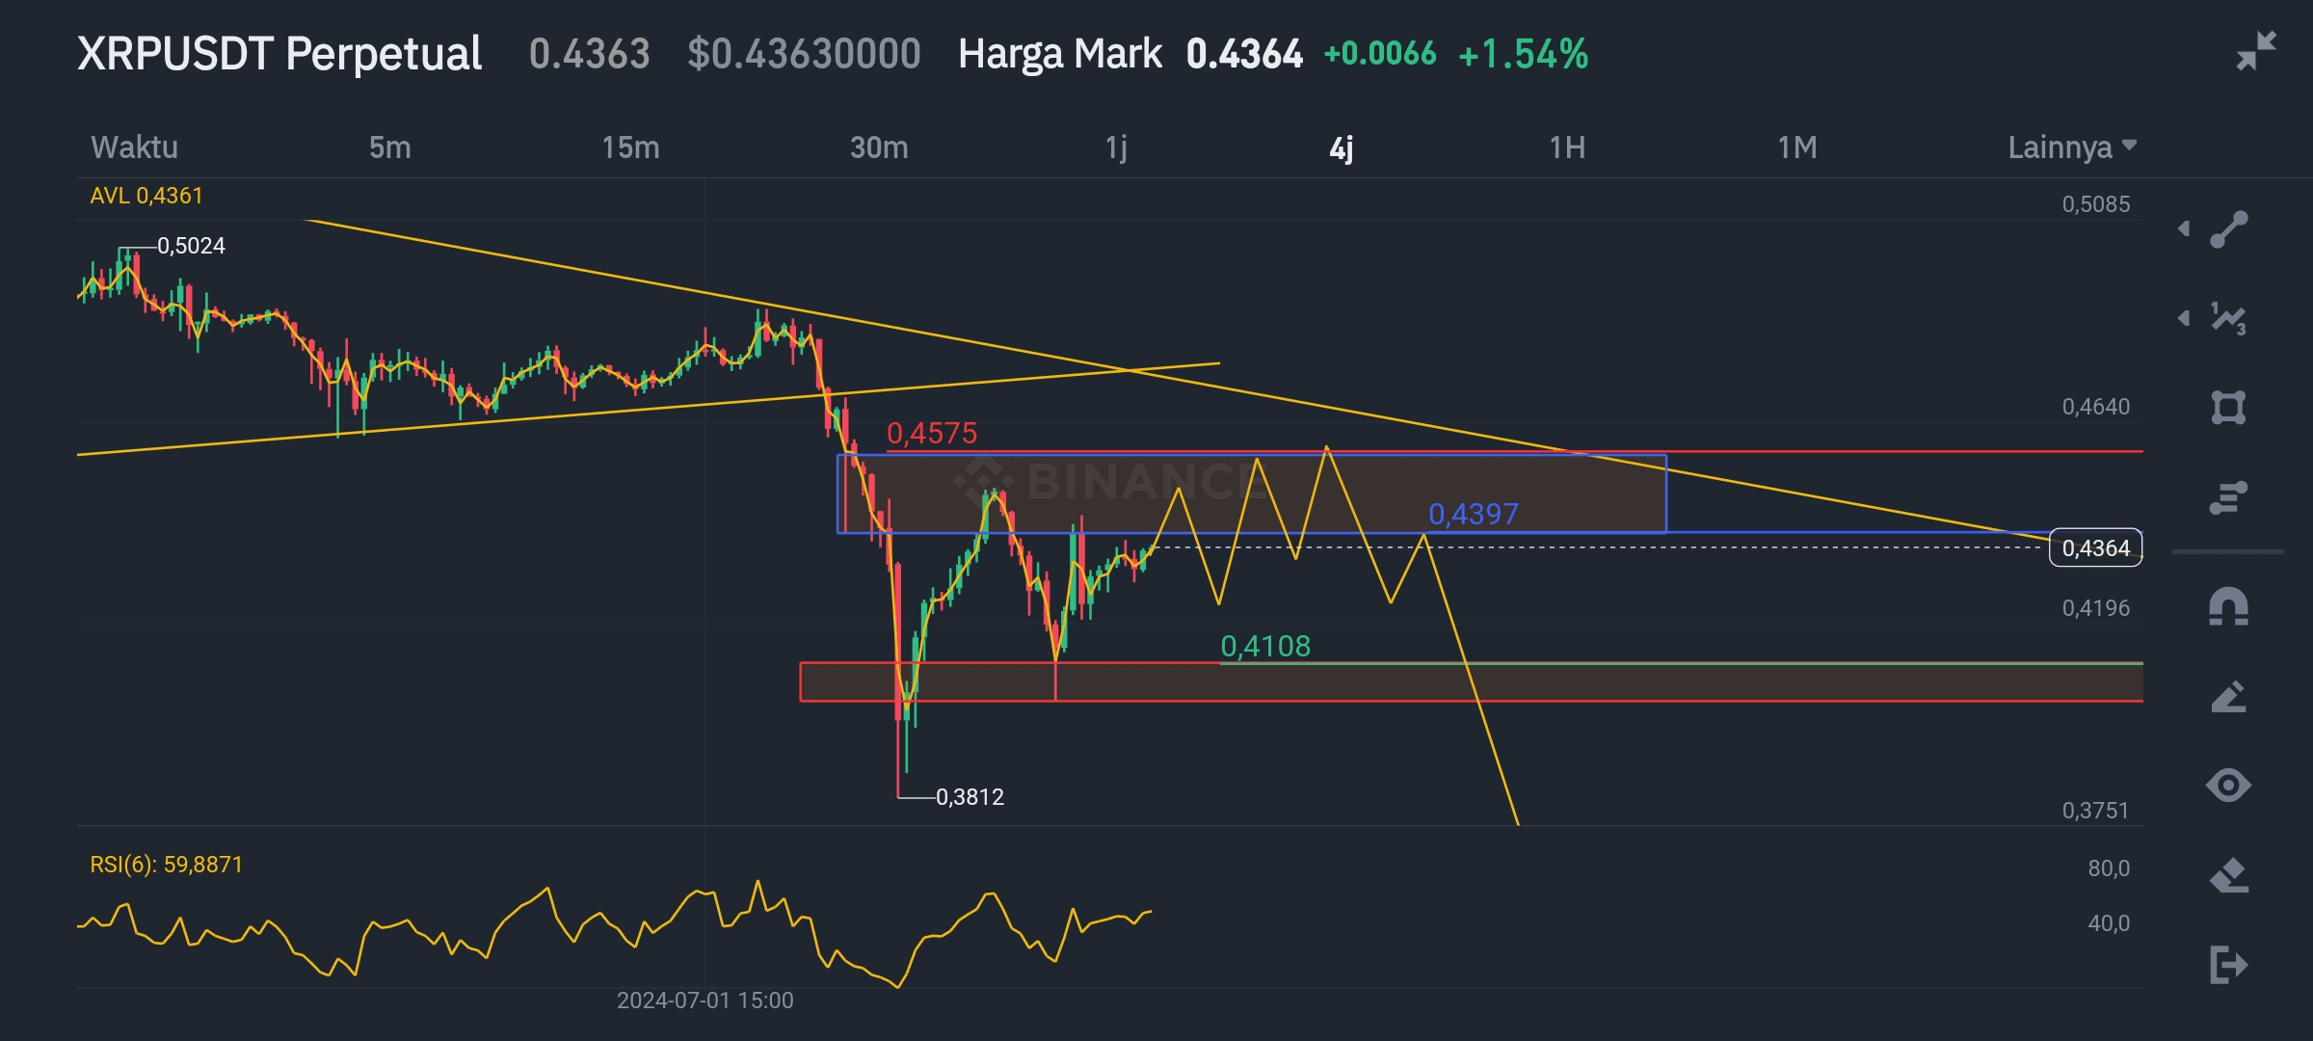This screenshot has height=1041, width=2313.
Task: Select the pencil edit drawing tool
Action: (2228, 697)
